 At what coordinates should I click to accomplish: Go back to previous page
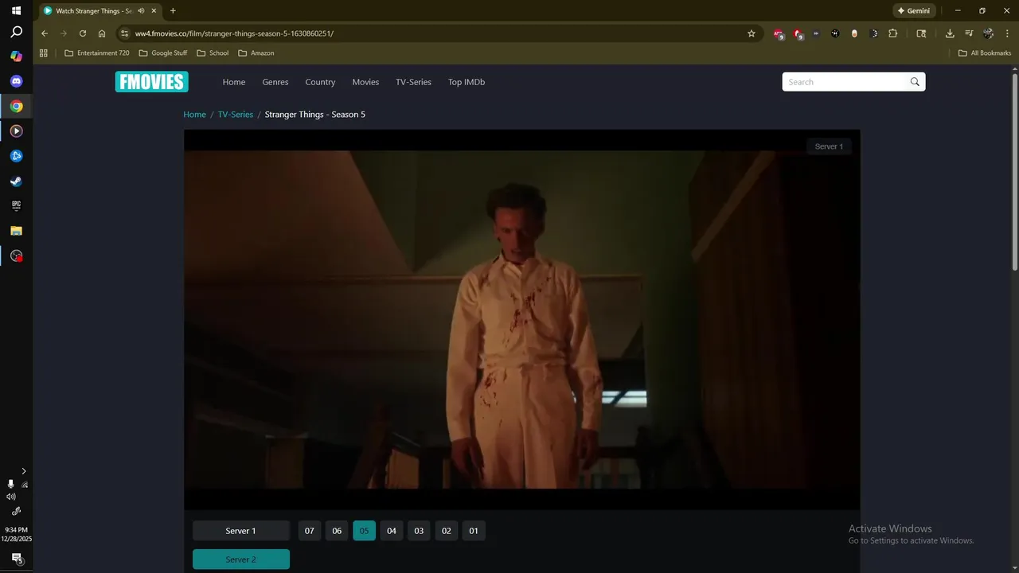click(45, 33)
